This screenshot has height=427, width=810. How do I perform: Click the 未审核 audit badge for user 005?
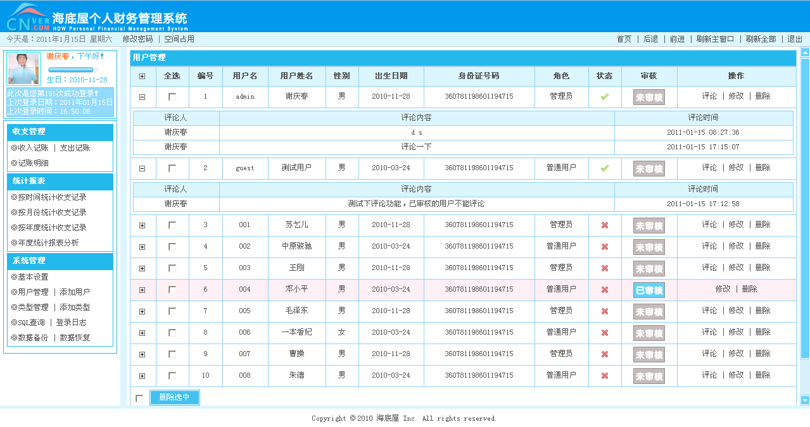click(649, 311)
